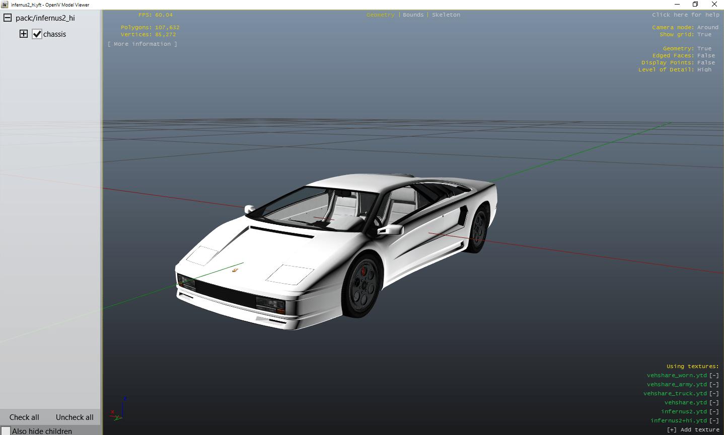
Task: Remove the infernus2+hi.ytd texture with [-]
Action: click(714, 420)
